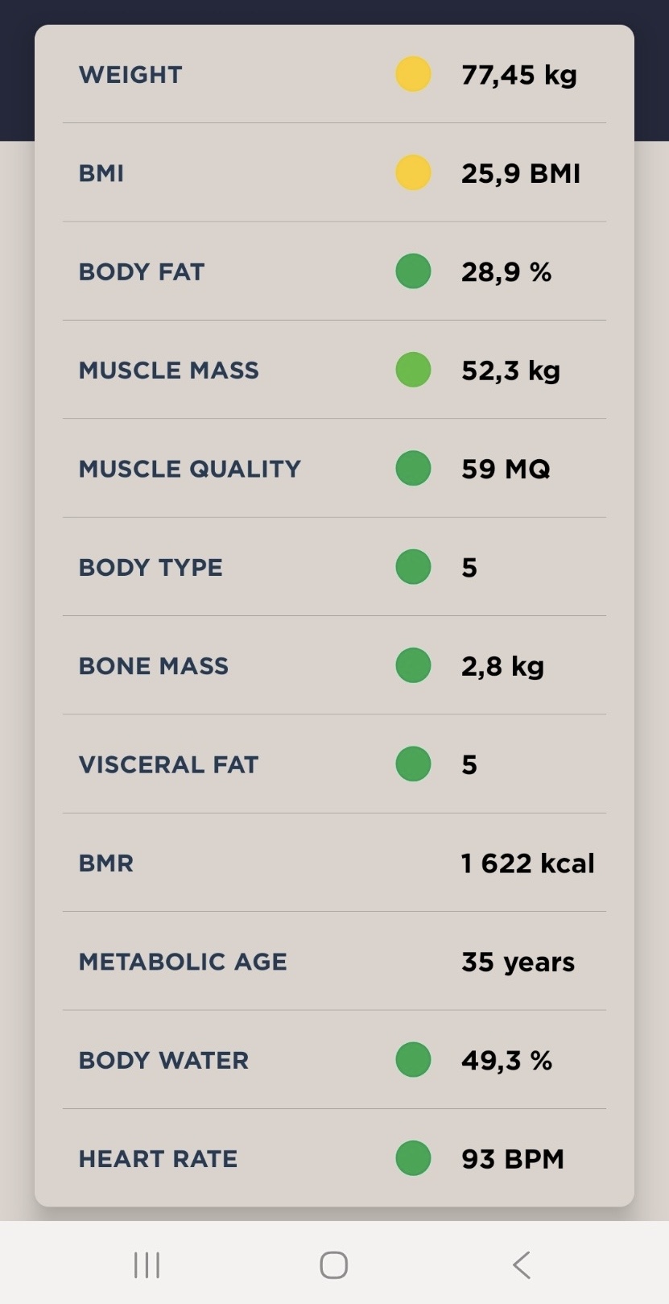
Task: Tap the Android home button
Action: click(334, 1265)
